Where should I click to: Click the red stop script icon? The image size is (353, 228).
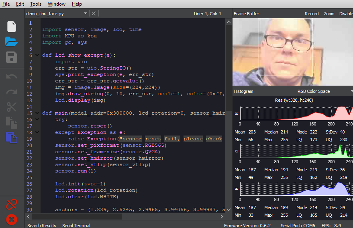click(x=12, y=220)
